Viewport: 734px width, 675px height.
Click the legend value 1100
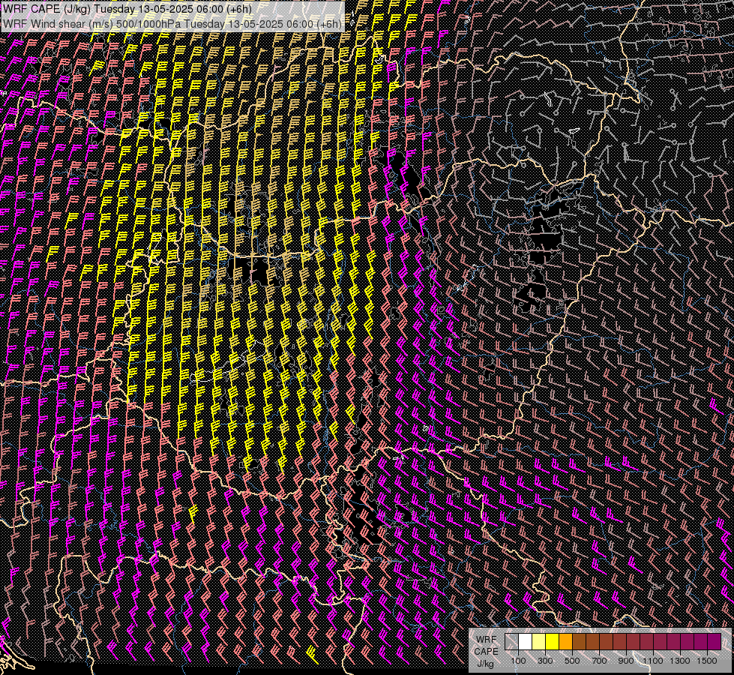click(x=653, y=661)
